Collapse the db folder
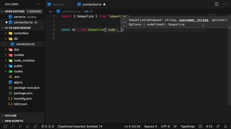231x129 pixels. [6, 39]
